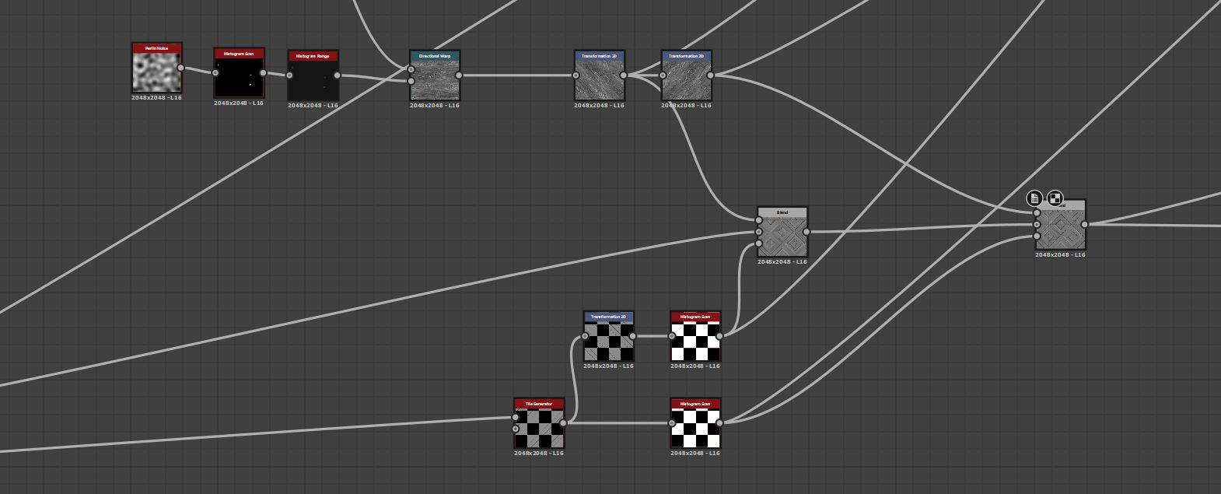Select the Histogram Scan node fed by checkered Transformation 2D

(696, 336)
